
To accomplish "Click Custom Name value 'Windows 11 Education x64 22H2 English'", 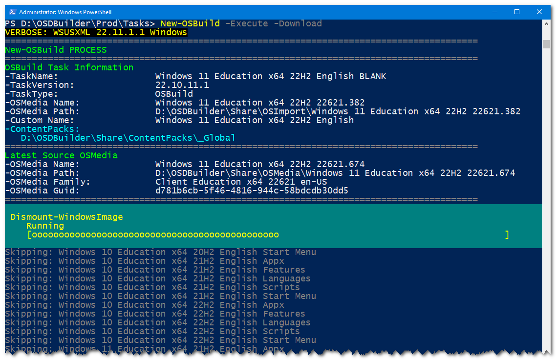I will coord(255,120).
